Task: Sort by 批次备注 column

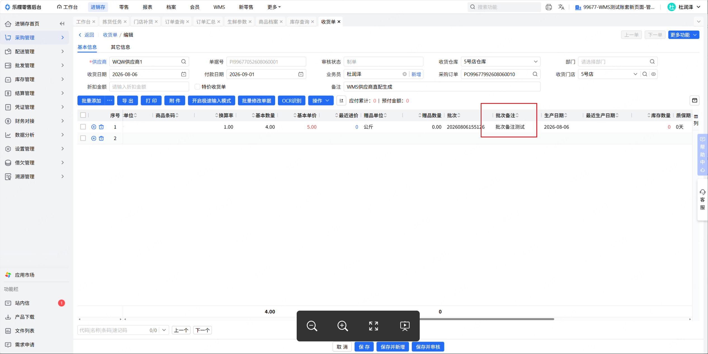Action: click(517, 115)
